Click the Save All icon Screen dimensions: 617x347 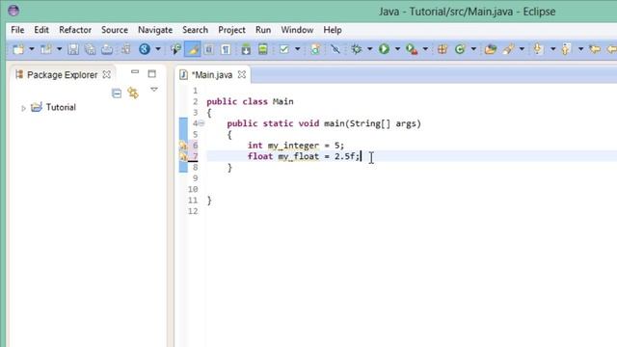(x=90, y=49)
